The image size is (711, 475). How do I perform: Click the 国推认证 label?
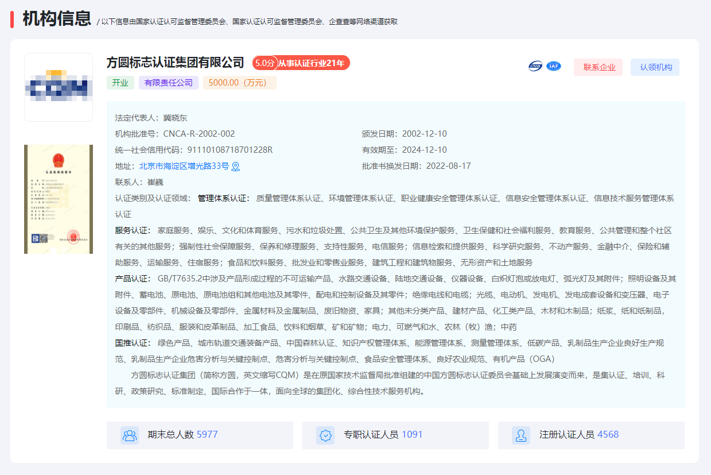(x=133, y=343)
